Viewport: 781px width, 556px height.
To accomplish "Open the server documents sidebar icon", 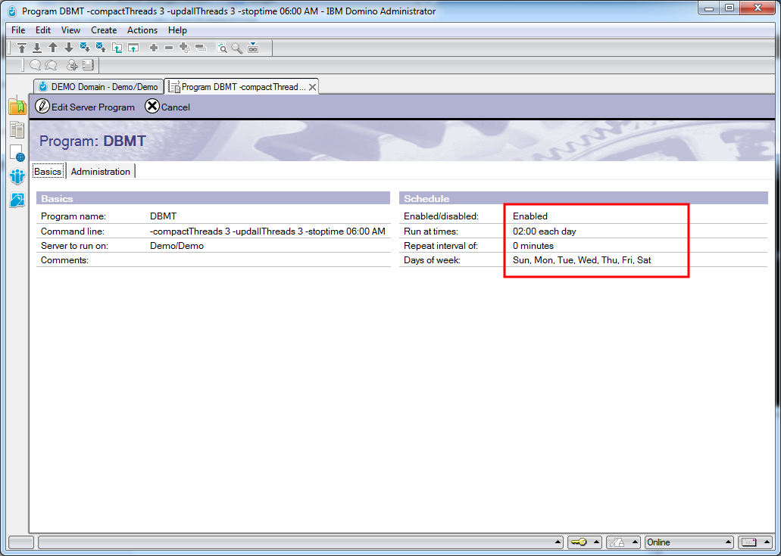I will click(x=17, y=130).
